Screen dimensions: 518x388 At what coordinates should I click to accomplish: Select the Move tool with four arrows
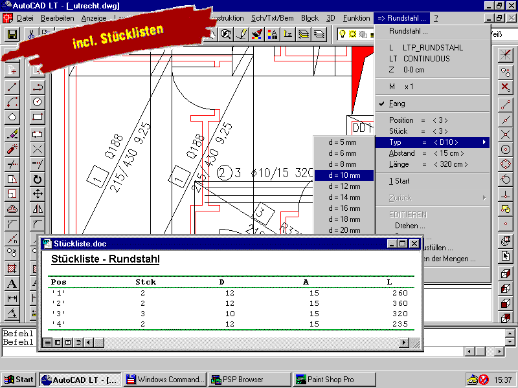38,194
